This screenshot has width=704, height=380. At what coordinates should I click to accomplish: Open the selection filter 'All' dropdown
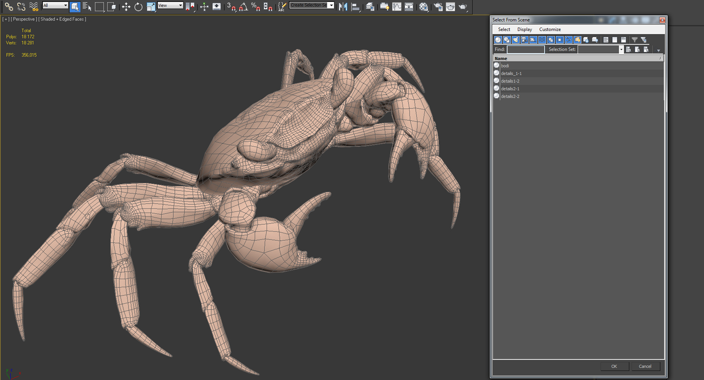coord(56,6)
